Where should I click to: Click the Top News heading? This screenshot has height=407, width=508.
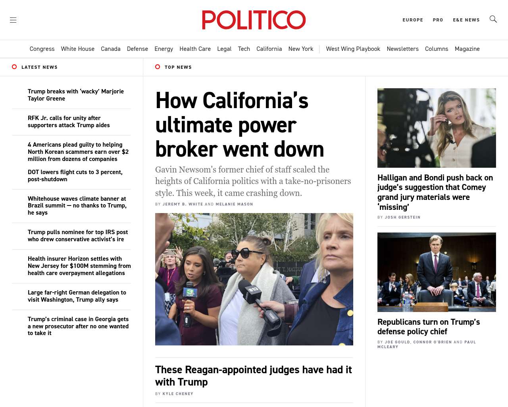pyautogui.click(x=178, y=67)
